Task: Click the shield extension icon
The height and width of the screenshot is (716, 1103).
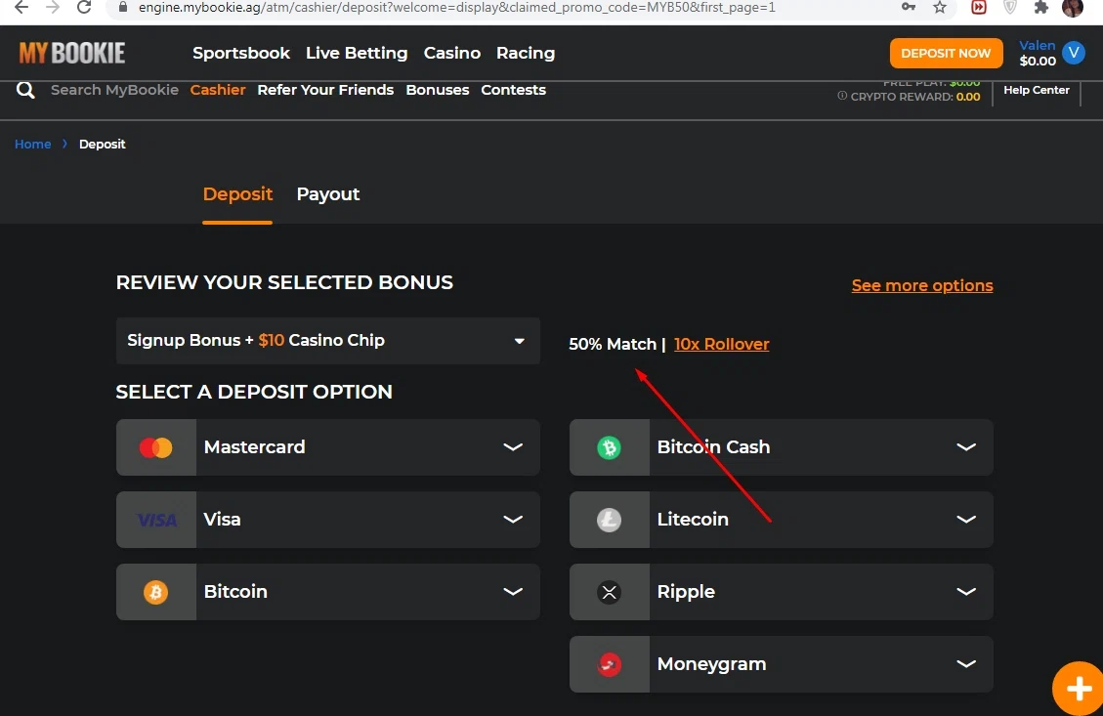Action: [x=1010, y=8]
